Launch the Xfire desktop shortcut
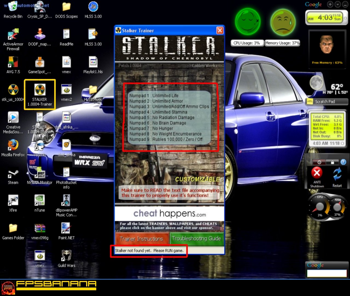The height and width of the screenshot is (296, 350). coord(13,204)
